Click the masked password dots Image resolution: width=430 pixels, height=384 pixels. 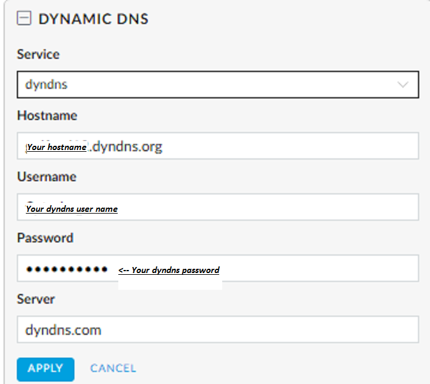[x=66, y=269]
